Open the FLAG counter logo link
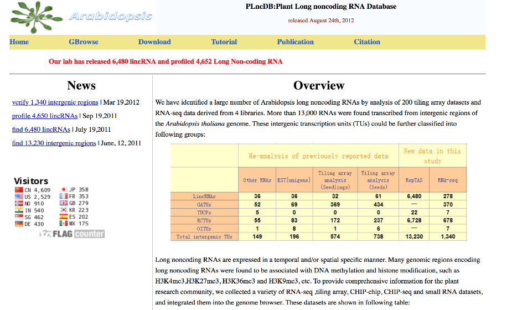 click(71, 234)
